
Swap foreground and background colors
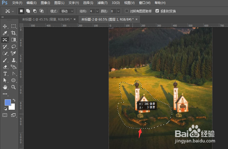coord(14,100)
